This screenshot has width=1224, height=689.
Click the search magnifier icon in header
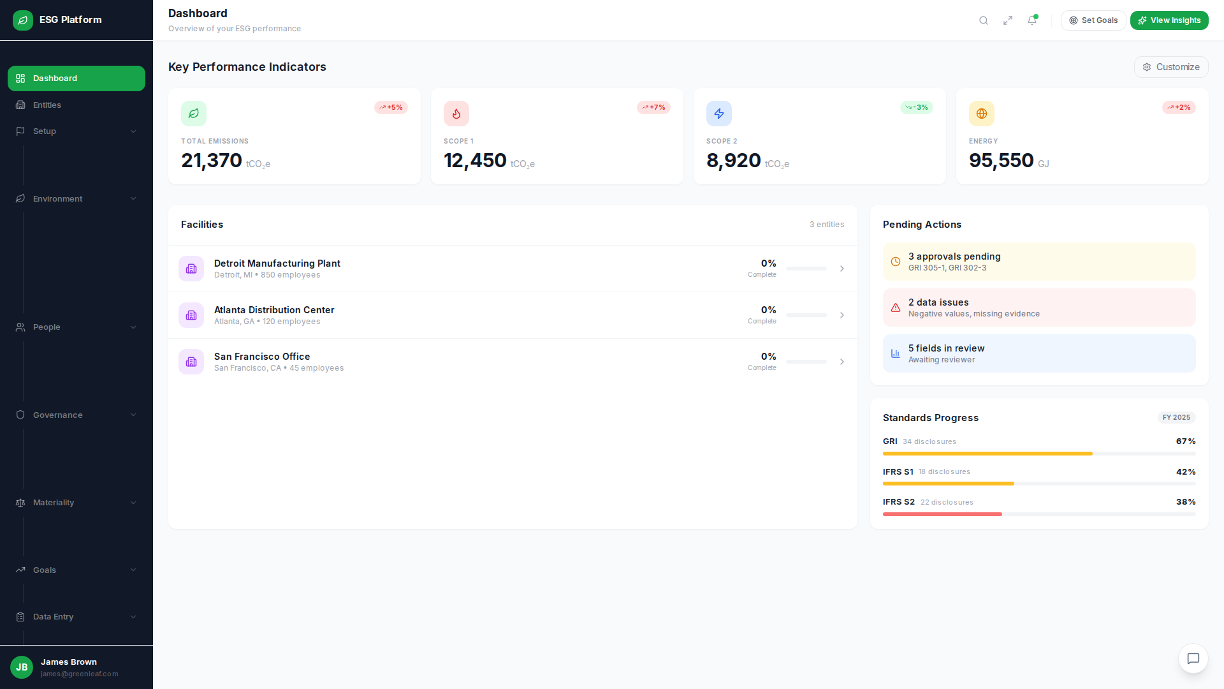pos(984,20)
